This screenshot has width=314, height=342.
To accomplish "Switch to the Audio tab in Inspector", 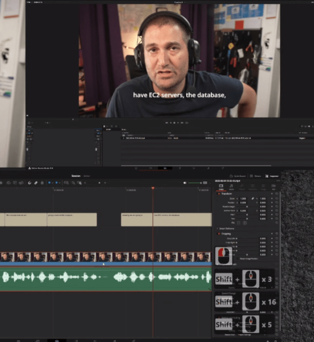I will tap(231, 187).
